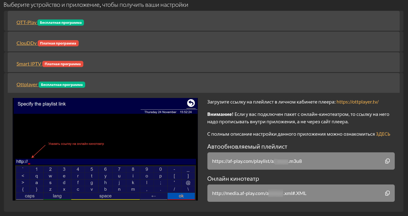This screenshot has height=216, width=408.
Task: Click the http:// playlist link input
Action: click(106, 162)
